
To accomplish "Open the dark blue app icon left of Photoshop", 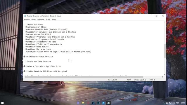I will point(93,103).
